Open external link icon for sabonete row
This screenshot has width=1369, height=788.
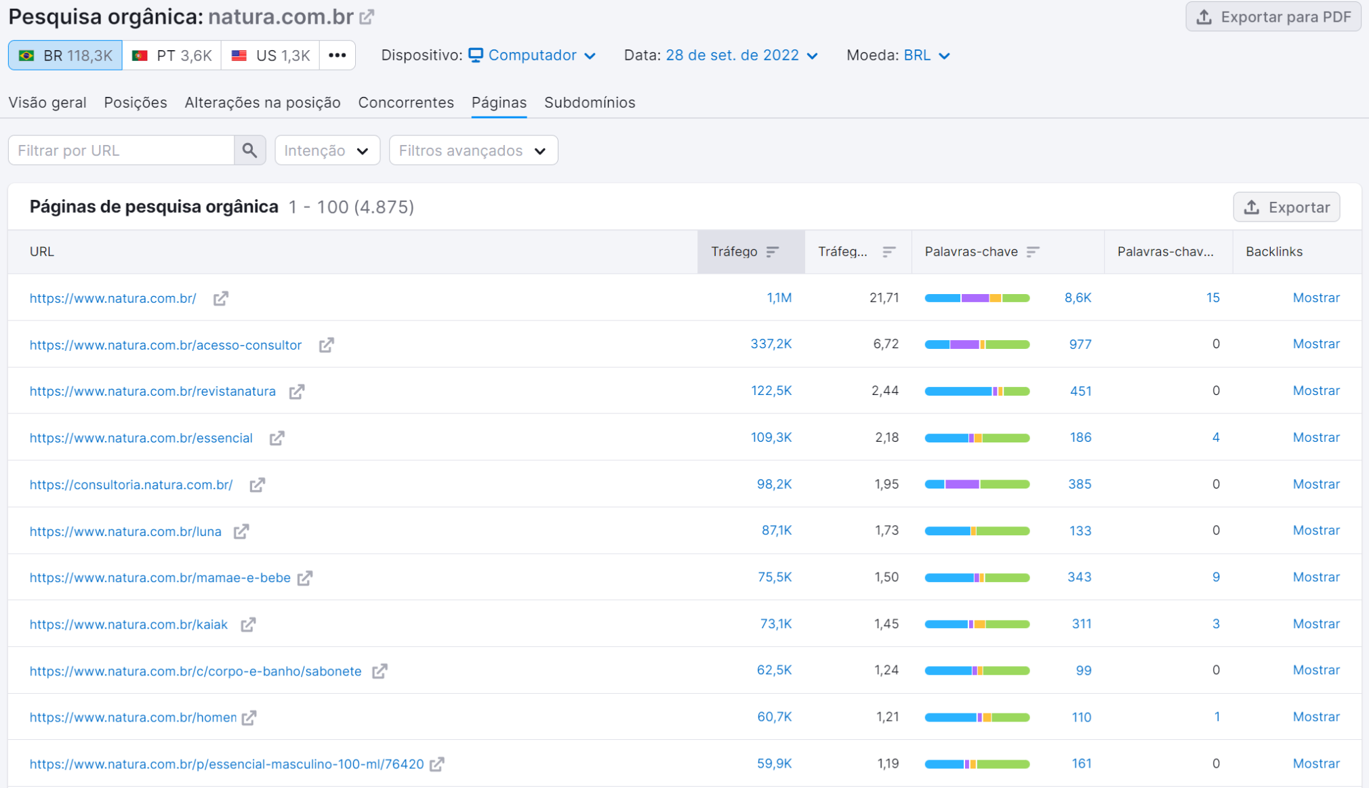(380, 671)
